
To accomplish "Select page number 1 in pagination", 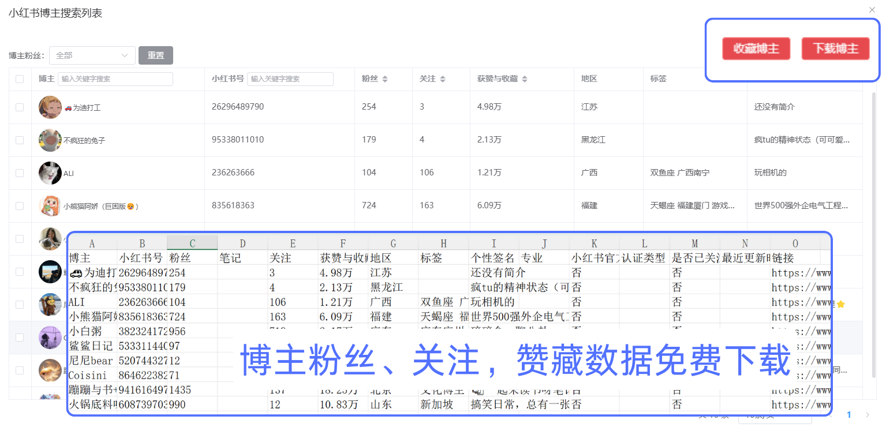I will (849, 415).
